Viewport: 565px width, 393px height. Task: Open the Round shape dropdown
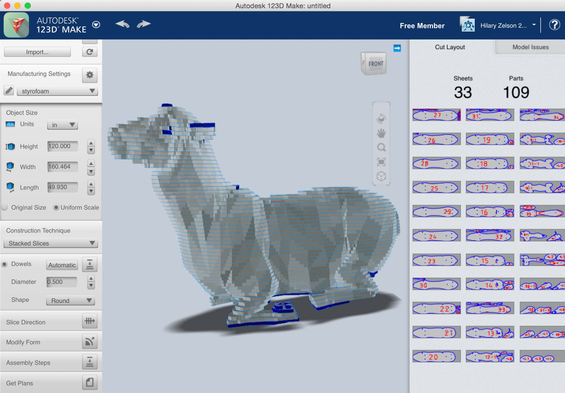pyautogui.click(x=70, y=301)
